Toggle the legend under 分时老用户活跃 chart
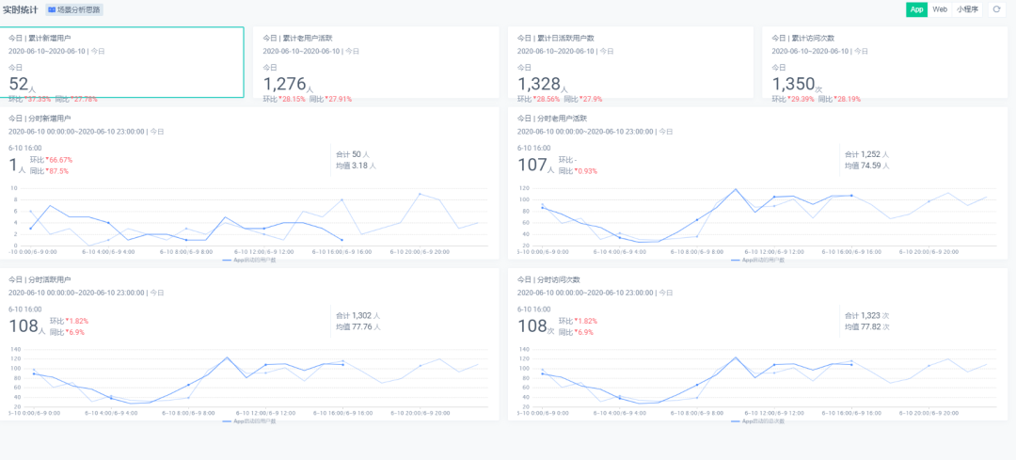The height and width of the screenshot is (460, 1016). tap(757, 260)
